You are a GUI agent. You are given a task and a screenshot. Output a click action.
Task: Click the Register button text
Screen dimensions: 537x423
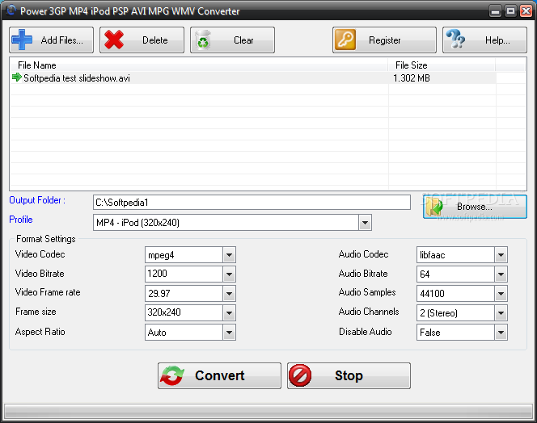[385, 40]
